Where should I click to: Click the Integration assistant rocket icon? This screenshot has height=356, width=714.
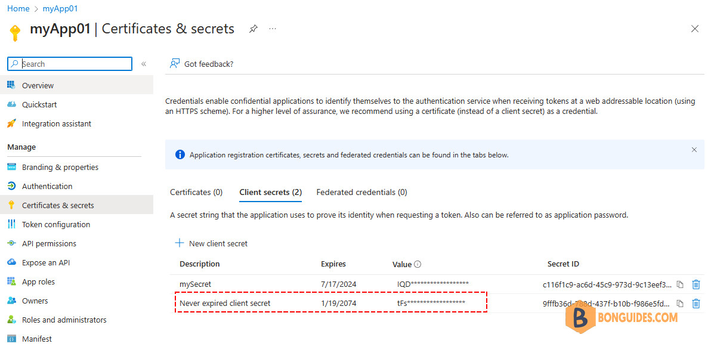click(x=12, y=123)
